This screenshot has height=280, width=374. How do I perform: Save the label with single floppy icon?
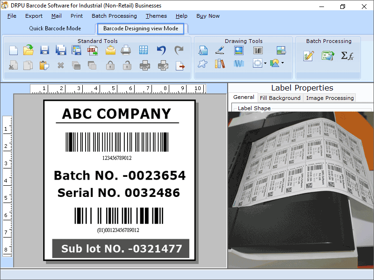pos(44,50)
